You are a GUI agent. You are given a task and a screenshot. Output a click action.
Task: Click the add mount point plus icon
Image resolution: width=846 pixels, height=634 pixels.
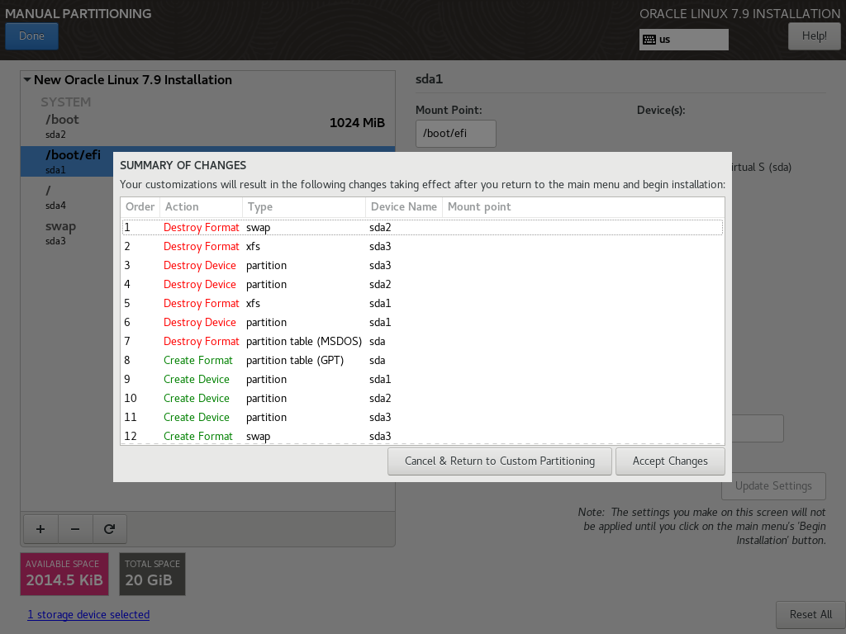click(x=40, y=529)
